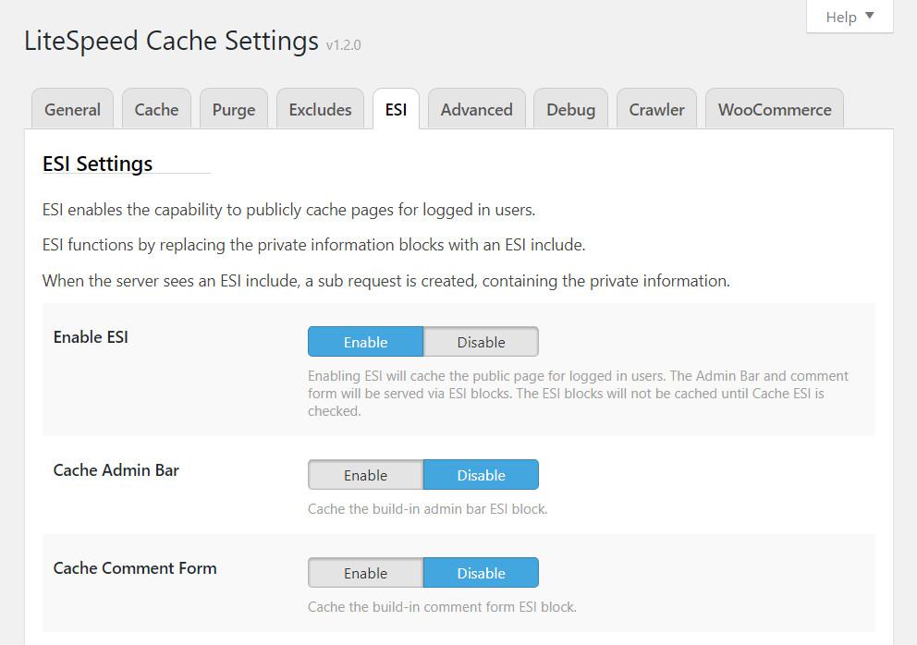
Task: Open the Advanced settings tab
Action: tap(476, 109)
